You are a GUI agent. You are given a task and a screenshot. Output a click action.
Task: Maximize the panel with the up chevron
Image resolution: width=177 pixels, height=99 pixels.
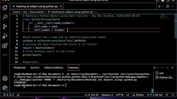[167, 68]
